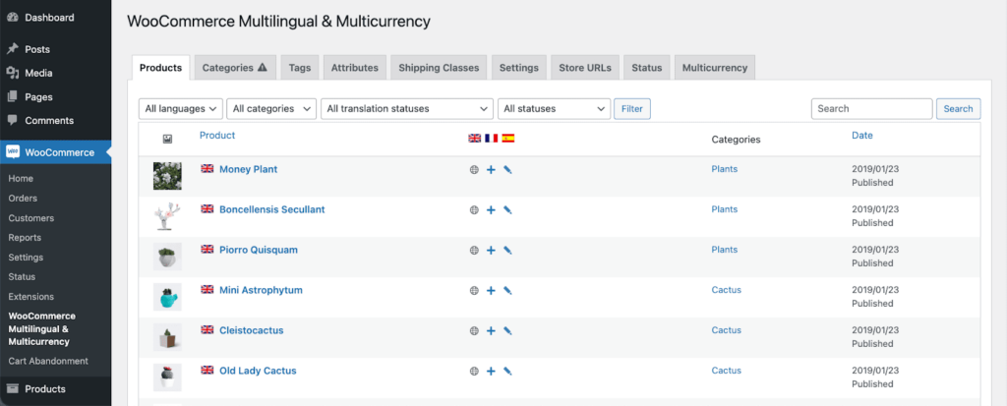Click globe icon for Money Plant
Image resolution: width=1007 pixels, height=406 pixels.
[x=474, y=170]
